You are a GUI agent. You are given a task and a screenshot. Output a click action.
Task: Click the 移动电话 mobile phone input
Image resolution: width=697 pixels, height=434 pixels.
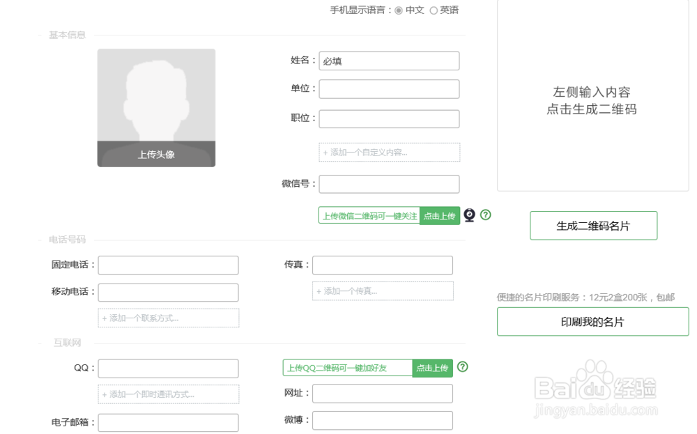[168, 292]
